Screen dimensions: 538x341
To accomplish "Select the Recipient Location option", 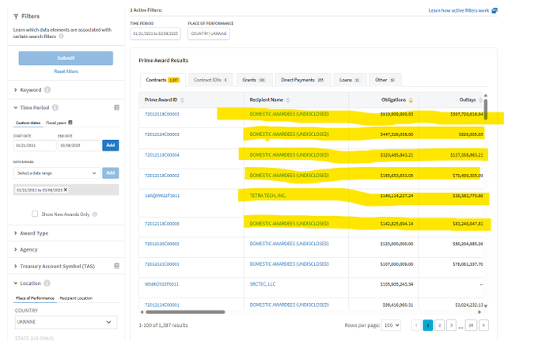I will tap(78, 297).
